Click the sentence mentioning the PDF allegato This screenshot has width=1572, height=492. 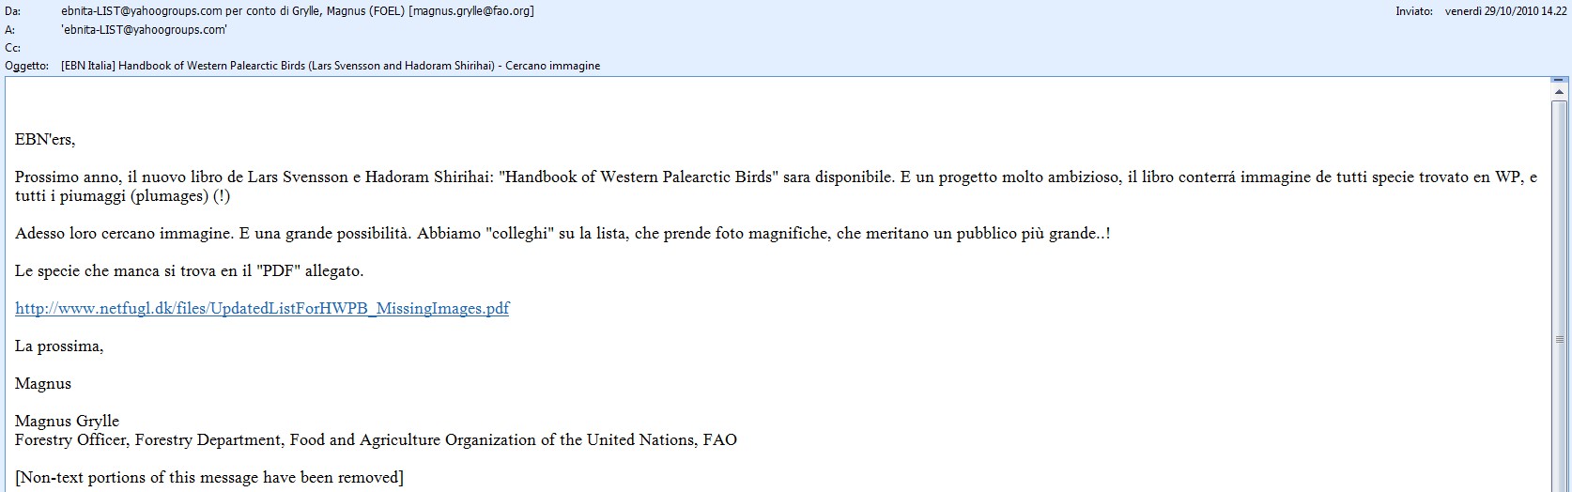189,271
